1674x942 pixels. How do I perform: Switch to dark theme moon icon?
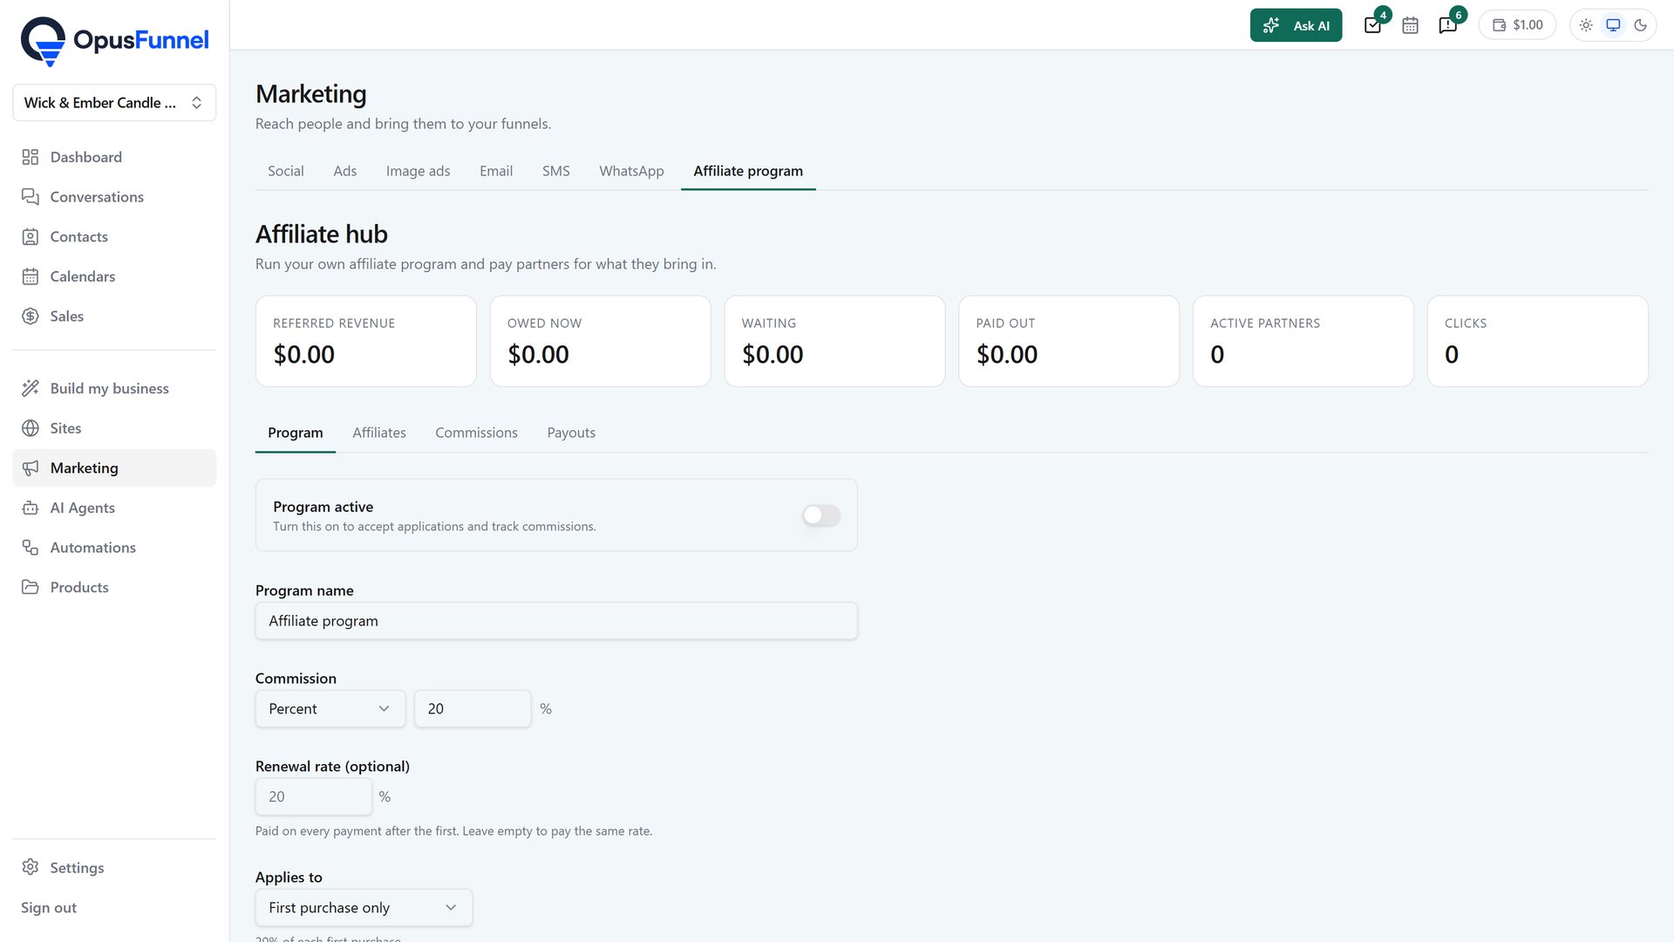pos(1640,25)
